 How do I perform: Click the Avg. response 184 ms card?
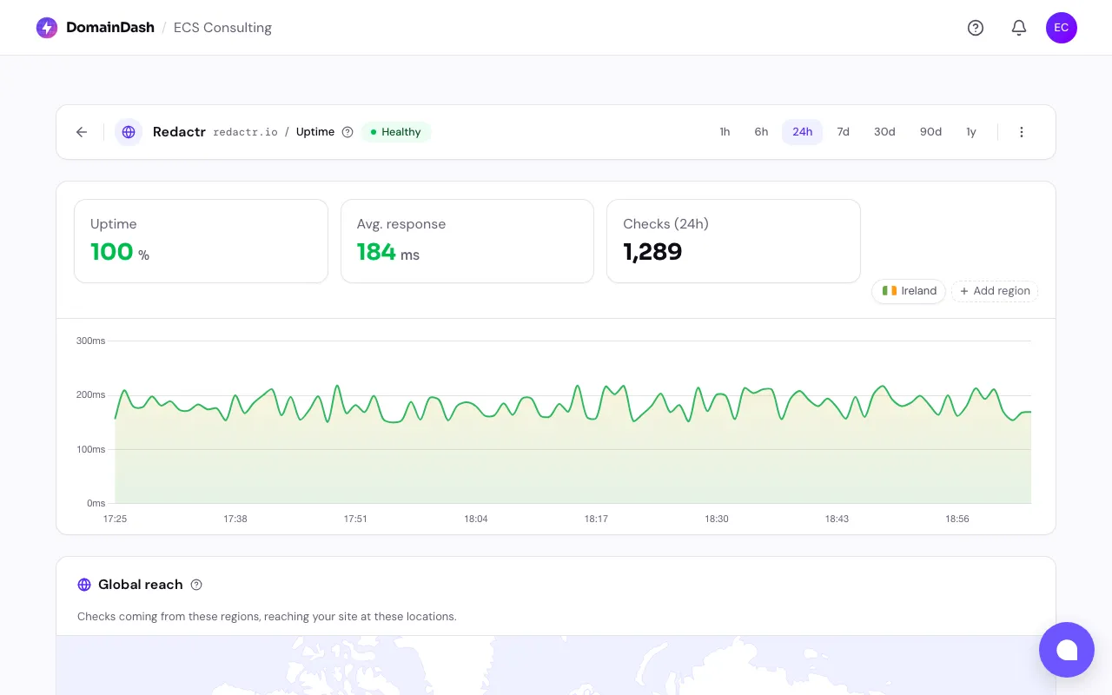point(467,241)
